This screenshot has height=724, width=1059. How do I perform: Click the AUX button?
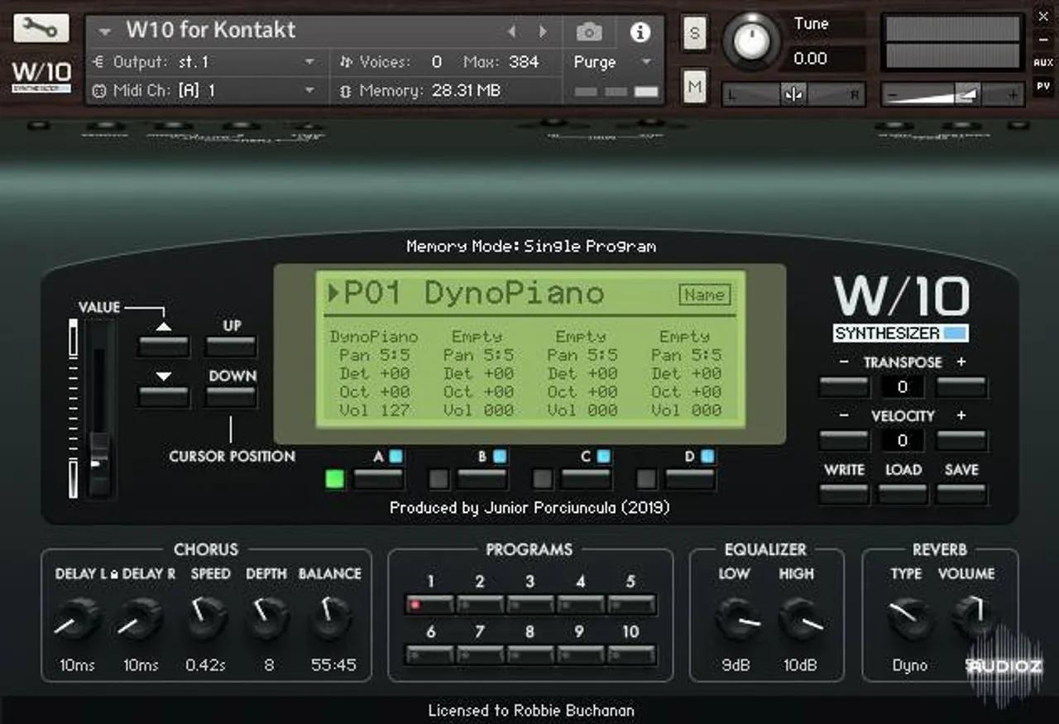tap(1043, 62)
